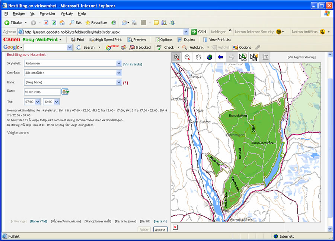Click in the Dato input field
Viewport: 335px width, 241px height.
42,91
